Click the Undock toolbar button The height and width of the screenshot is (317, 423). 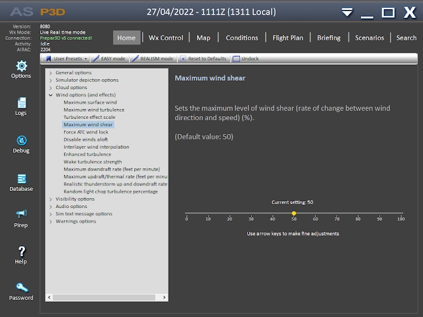click(245, 59)
